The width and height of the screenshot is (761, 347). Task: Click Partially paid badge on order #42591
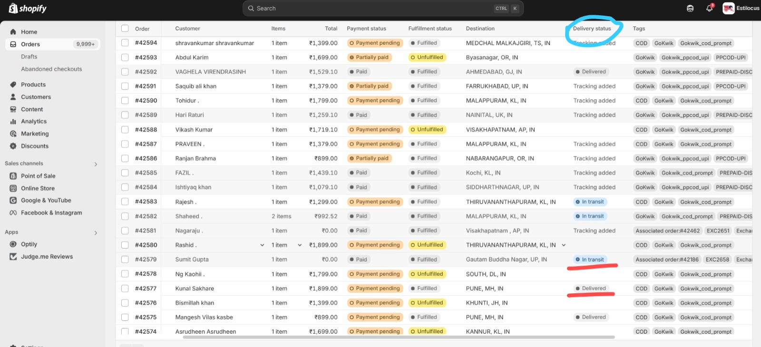(369, 86)
